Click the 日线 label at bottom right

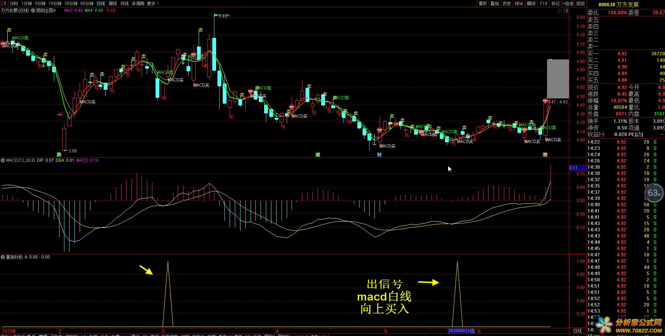tap(577, 331)
